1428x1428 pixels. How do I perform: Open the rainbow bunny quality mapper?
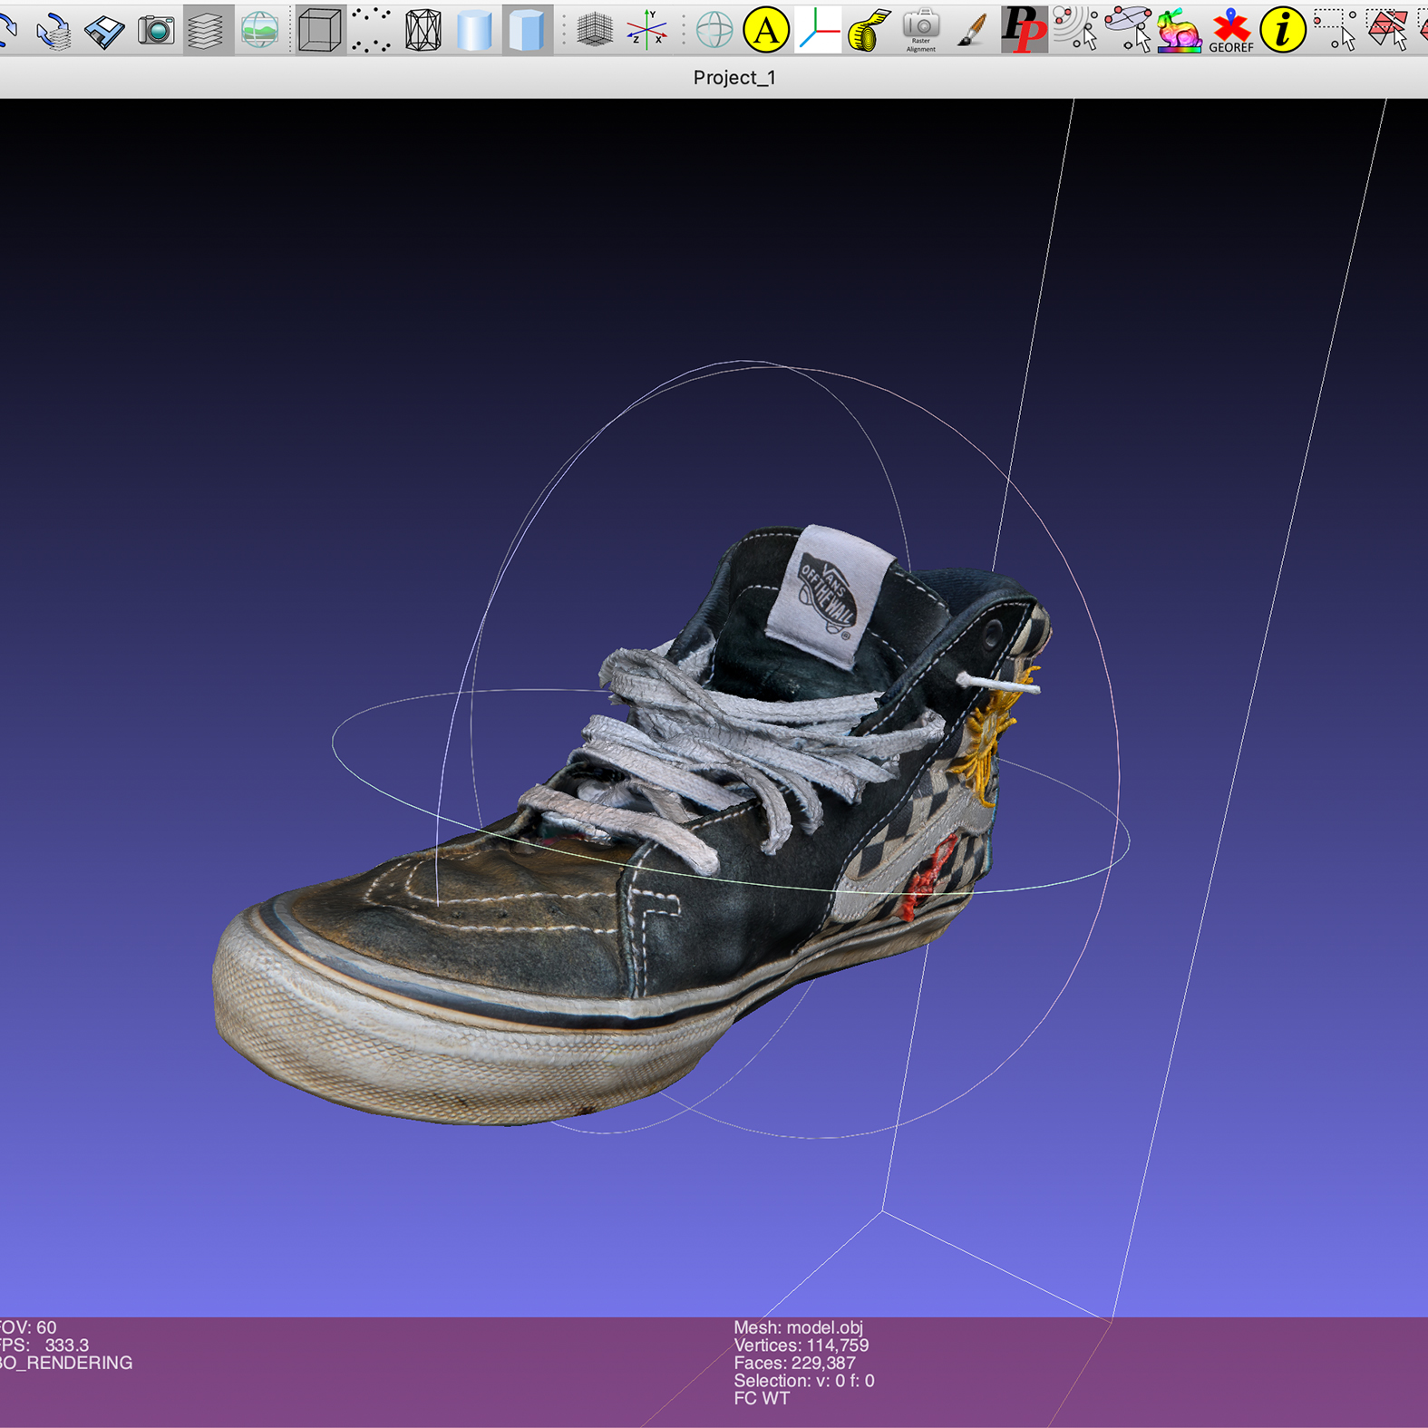(x=1179, y=30)
